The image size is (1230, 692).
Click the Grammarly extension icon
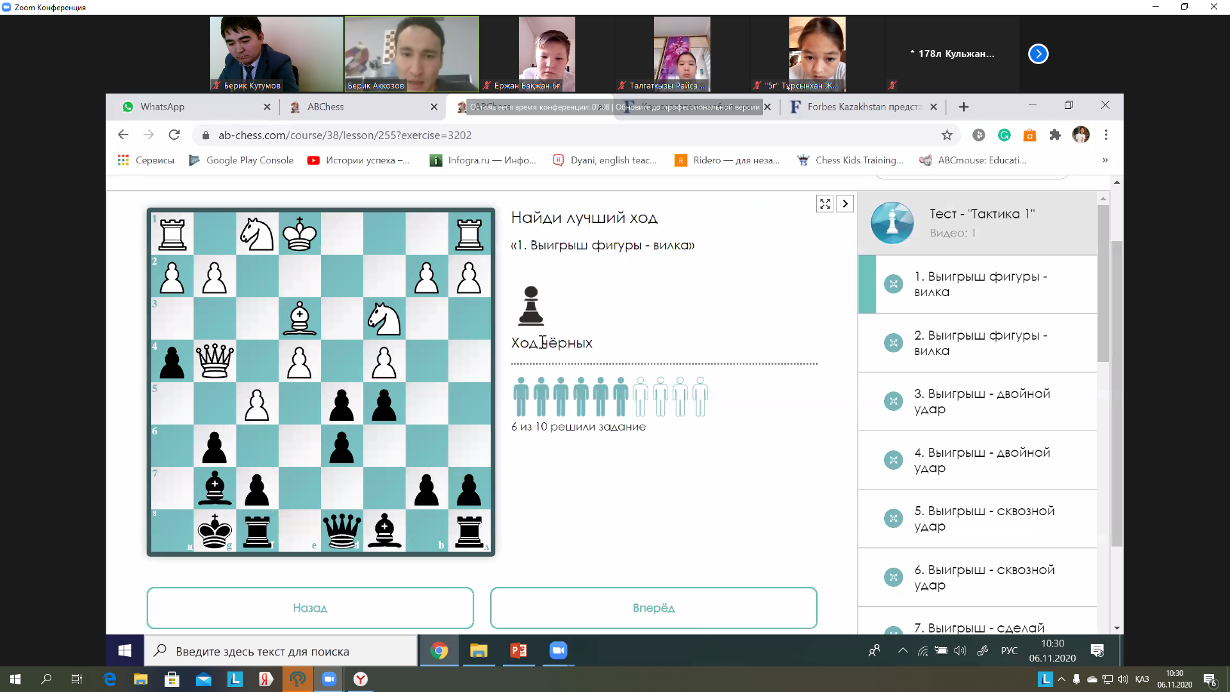tap(1004, 135)
